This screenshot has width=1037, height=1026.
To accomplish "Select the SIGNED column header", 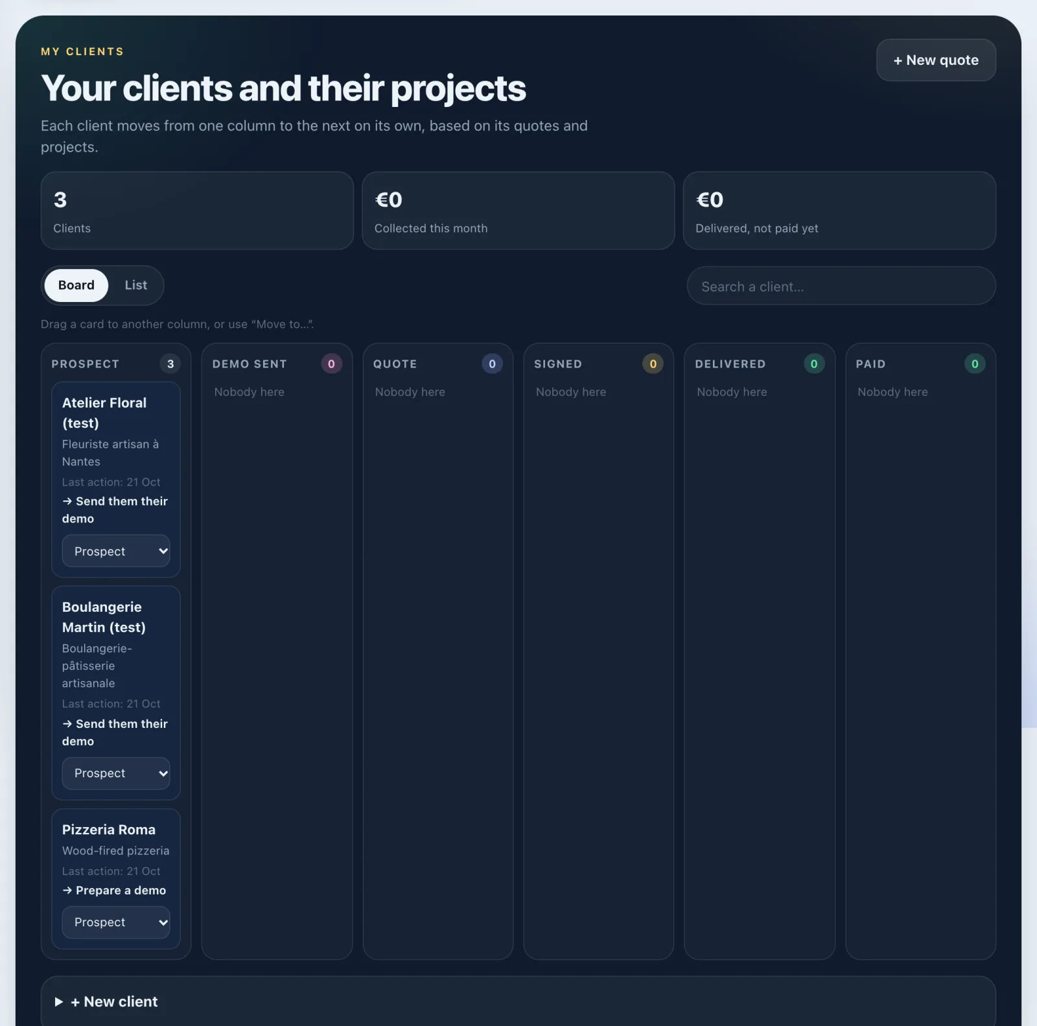I will [558, 364].
